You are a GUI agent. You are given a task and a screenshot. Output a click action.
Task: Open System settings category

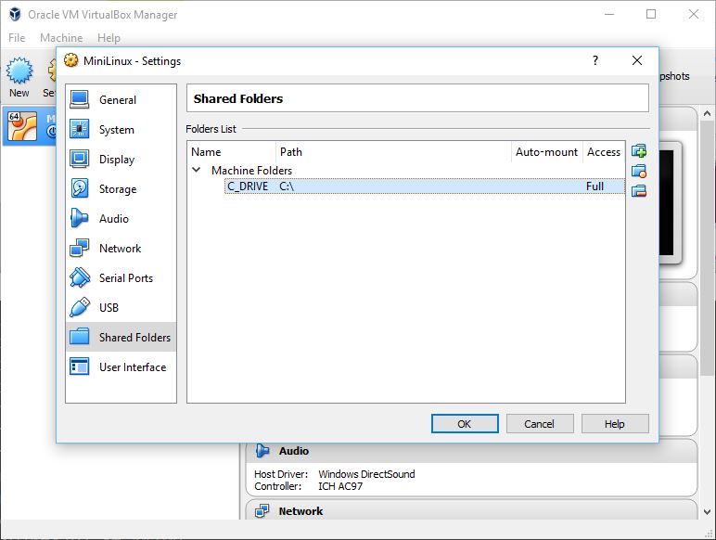[121, 129]
